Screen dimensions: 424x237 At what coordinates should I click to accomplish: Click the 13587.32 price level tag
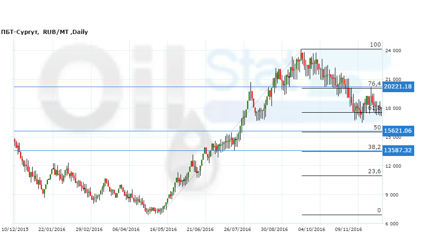397,150
